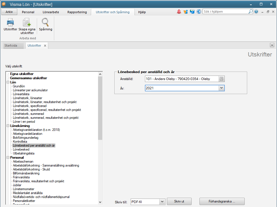277x207 pixels.
Task: Close the Utskrifter document tab
Action: click(45, 46)
